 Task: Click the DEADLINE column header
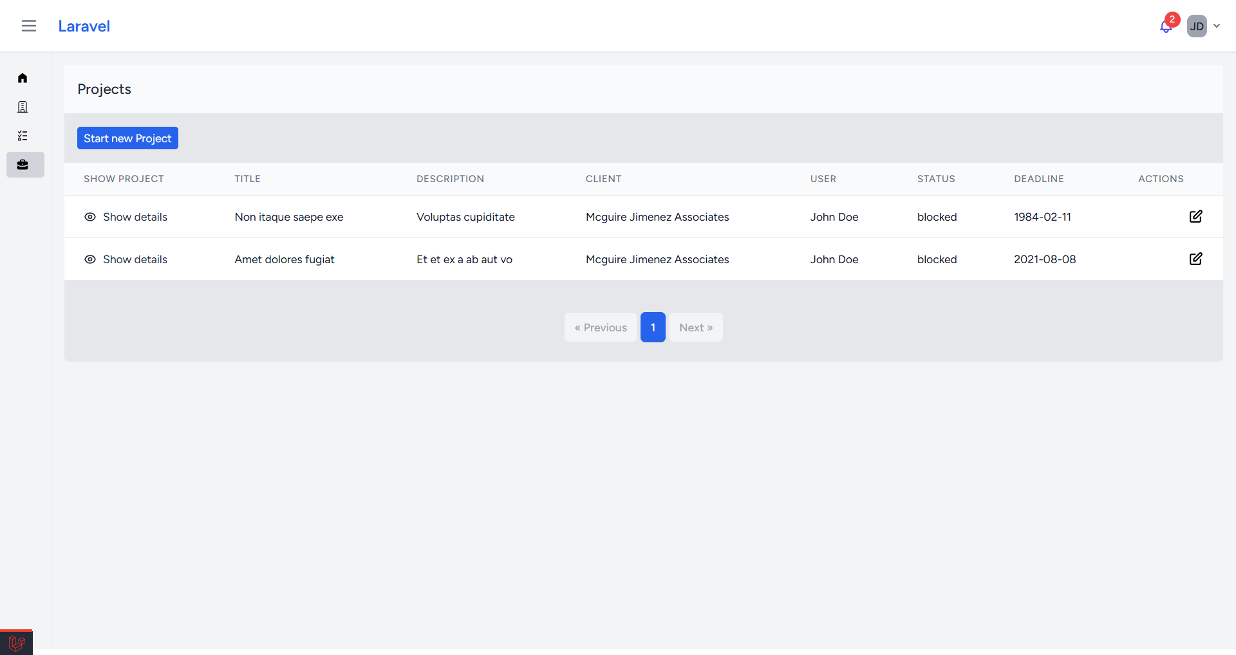tap(1039, 179)
